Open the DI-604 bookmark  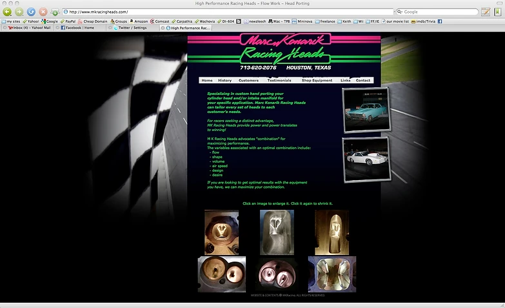coord(226,21)
